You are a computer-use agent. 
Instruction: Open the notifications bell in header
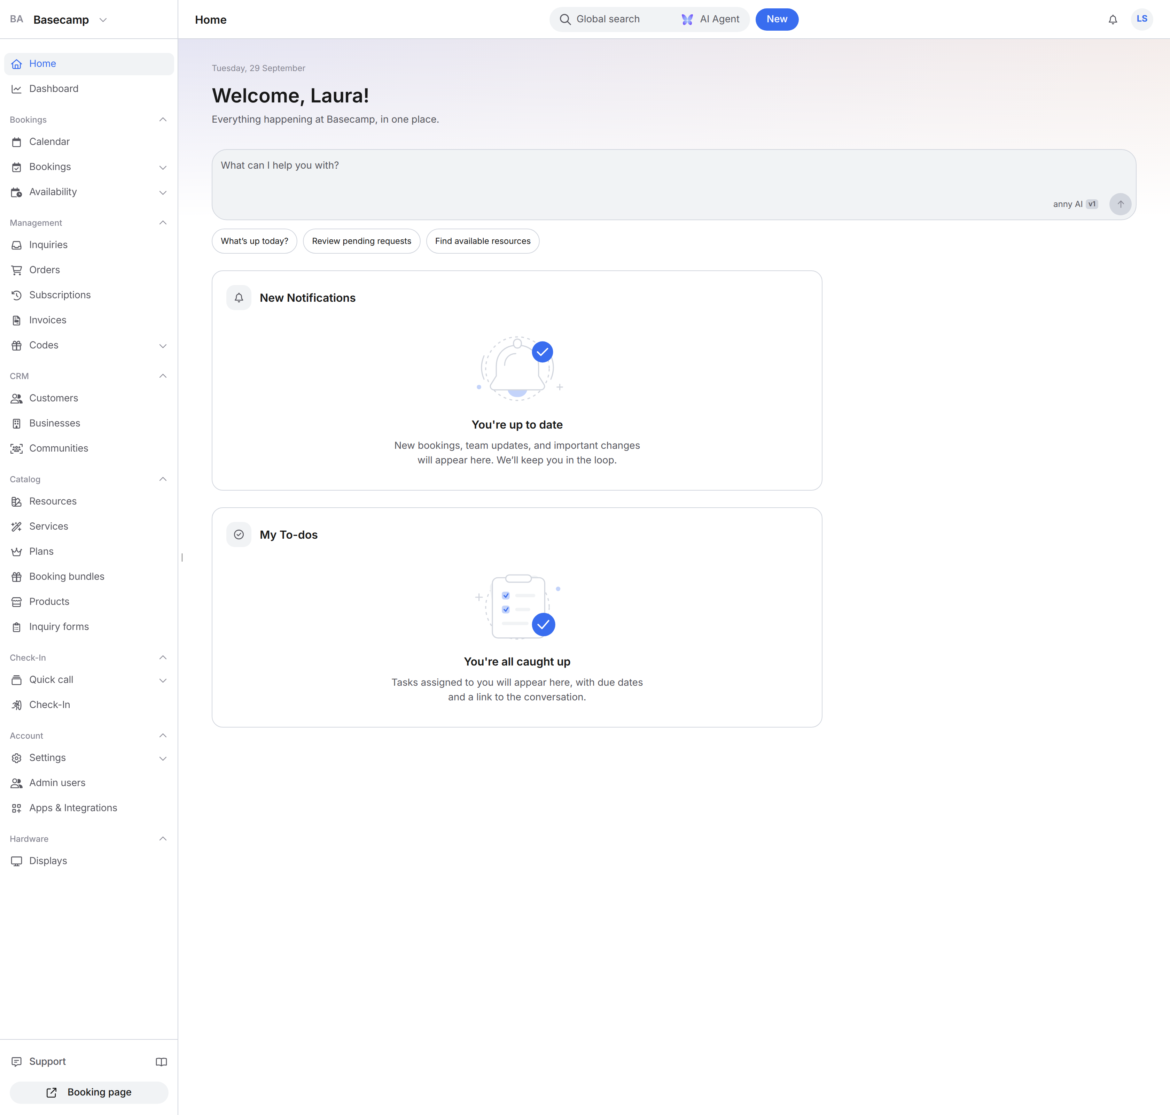coord(1113,20)
